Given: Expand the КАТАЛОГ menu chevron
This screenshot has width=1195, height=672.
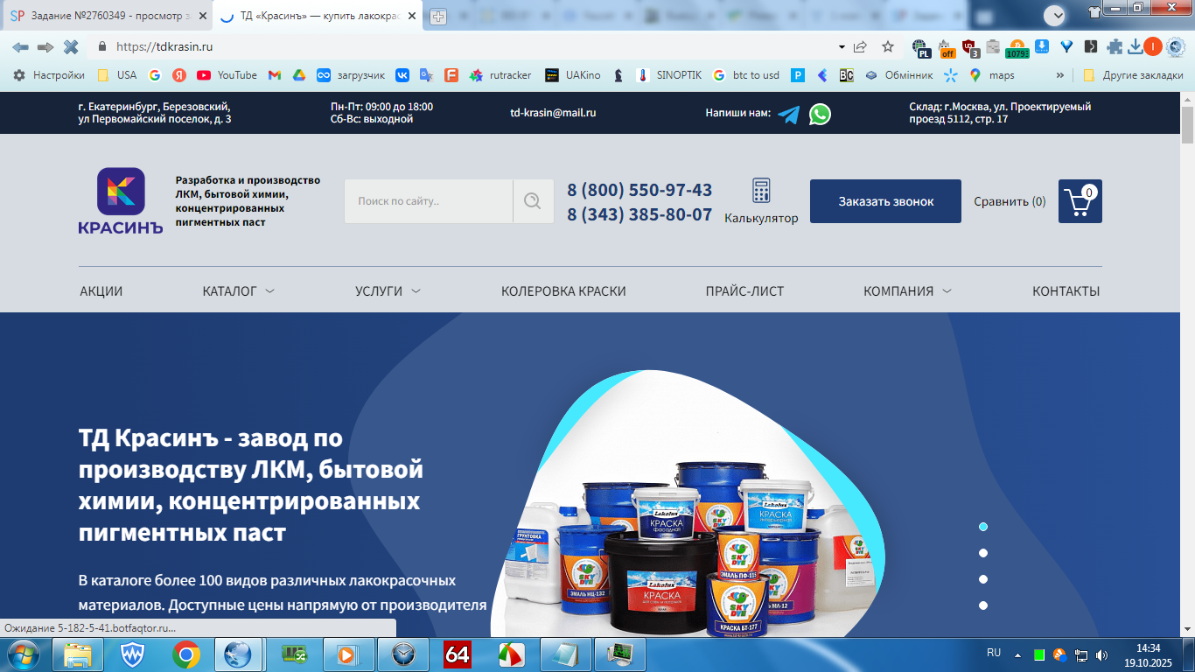Looking at the screenshot, I should pos(269,291).
